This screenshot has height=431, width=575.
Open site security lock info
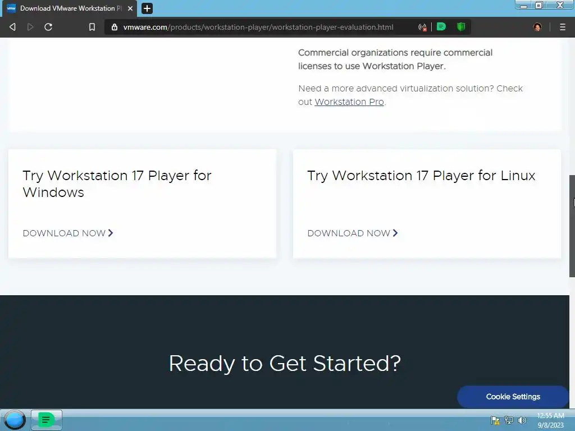tap(115, 27)
